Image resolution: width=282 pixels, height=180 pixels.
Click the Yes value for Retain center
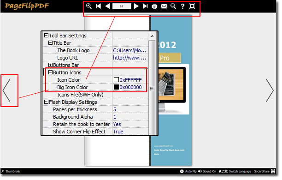(117, 124)
